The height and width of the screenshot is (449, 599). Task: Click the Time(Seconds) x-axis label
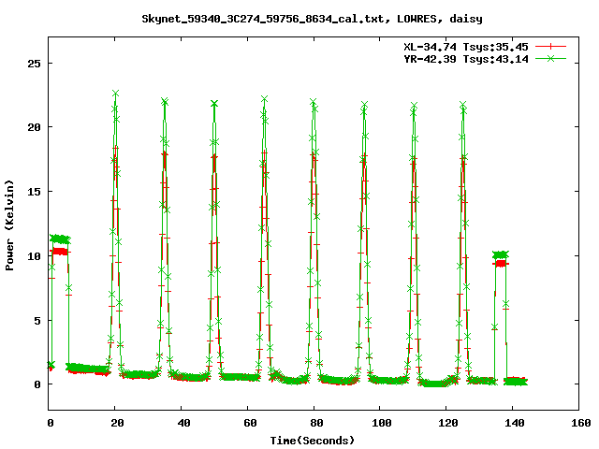point(313,441)
